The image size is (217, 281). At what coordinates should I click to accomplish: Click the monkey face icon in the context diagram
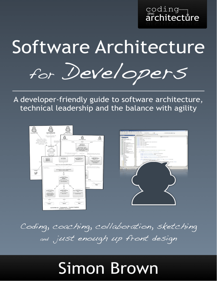tap(51, 152)
